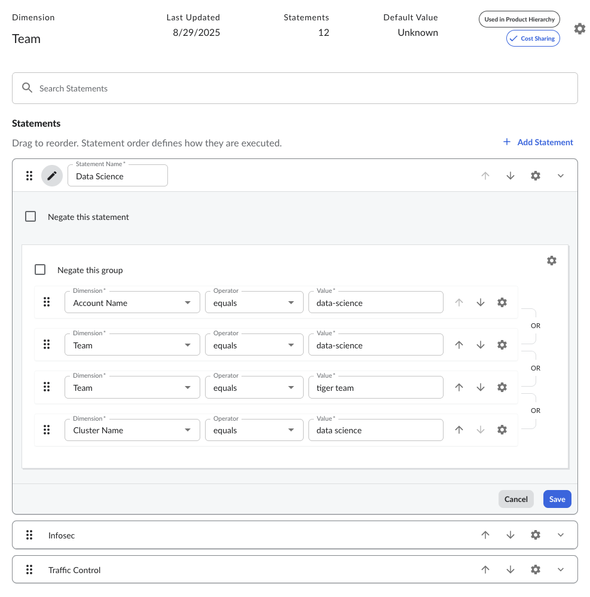590x597 pixels.
Task: Click the Search Statements field
Action: [x=295, y=88]
